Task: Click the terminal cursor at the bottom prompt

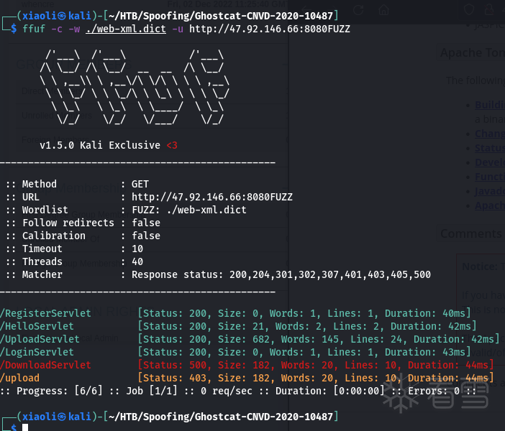Action: pos(24,429)
